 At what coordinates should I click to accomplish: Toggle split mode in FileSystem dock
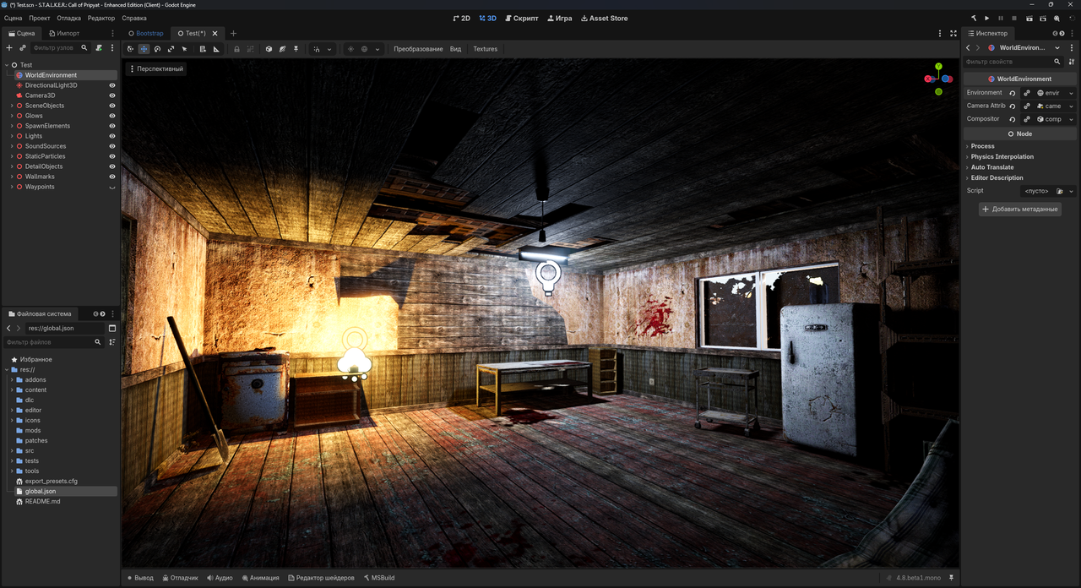click(x=112, y=328)
